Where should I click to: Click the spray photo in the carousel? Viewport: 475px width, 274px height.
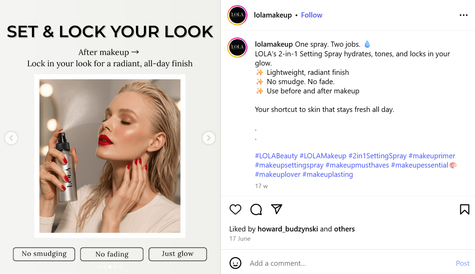[110, 156]
